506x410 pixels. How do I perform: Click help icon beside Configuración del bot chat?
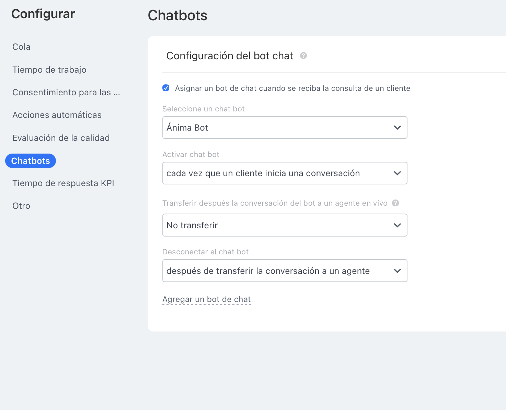point(303,56)
